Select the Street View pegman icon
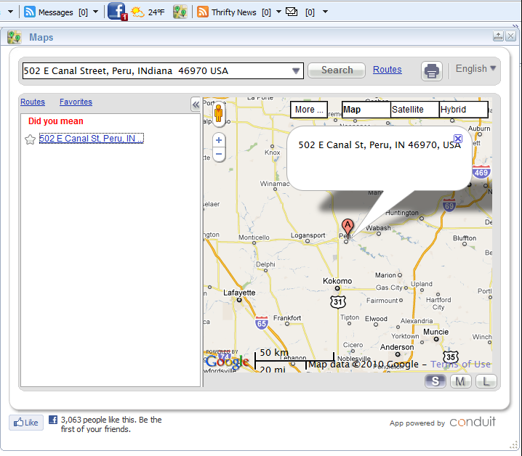This screenshot has width=522, height=456. click(x=219, y=114)
